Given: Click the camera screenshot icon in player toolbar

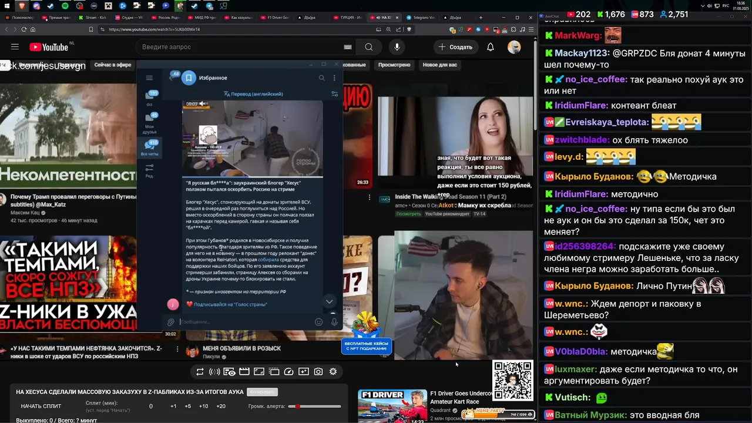Looking at the screenshot, I should (x=318, y=371).
